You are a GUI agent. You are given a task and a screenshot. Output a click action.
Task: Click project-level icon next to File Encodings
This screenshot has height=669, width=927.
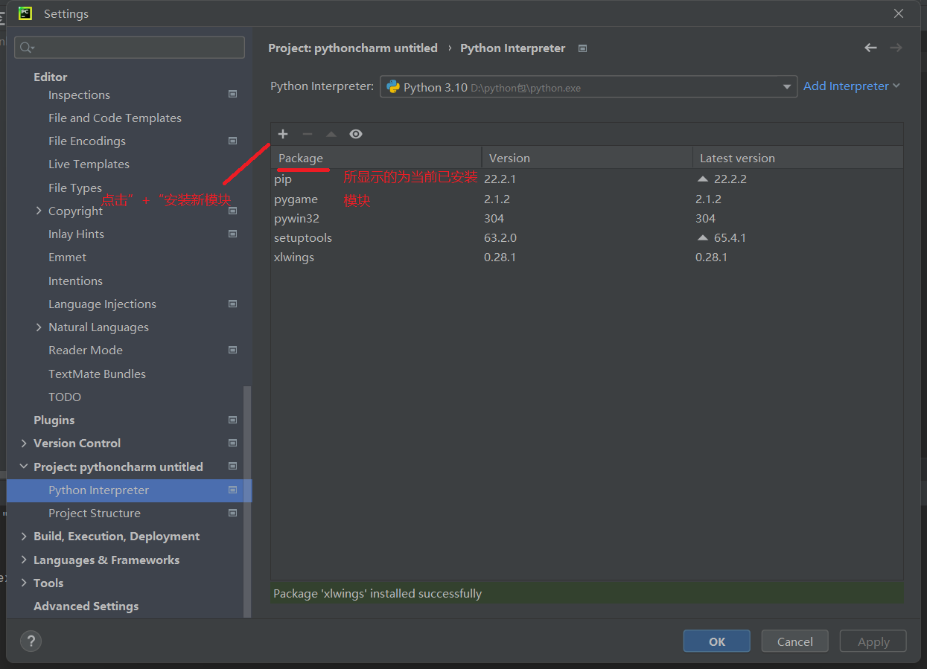(x=232, y=141)
